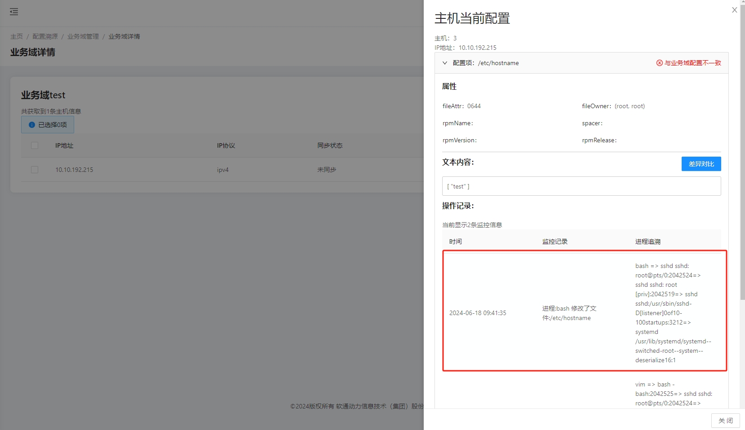This screenshot has width=745, height=430.
Task: Open 业务域管理 from the breadcrumb
Action: 83,36
